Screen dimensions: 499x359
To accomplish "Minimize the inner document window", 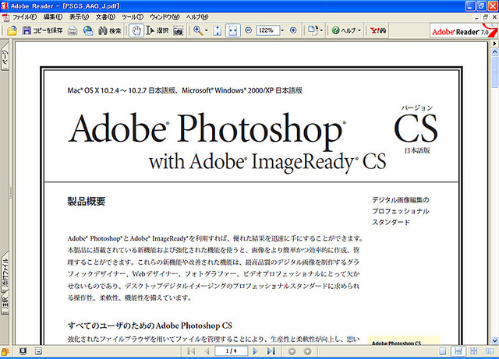I will click(476, 17).
